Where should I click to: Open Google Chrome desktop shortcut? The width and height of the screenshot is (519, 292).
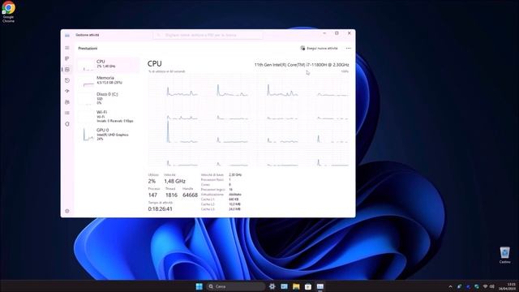8,12
